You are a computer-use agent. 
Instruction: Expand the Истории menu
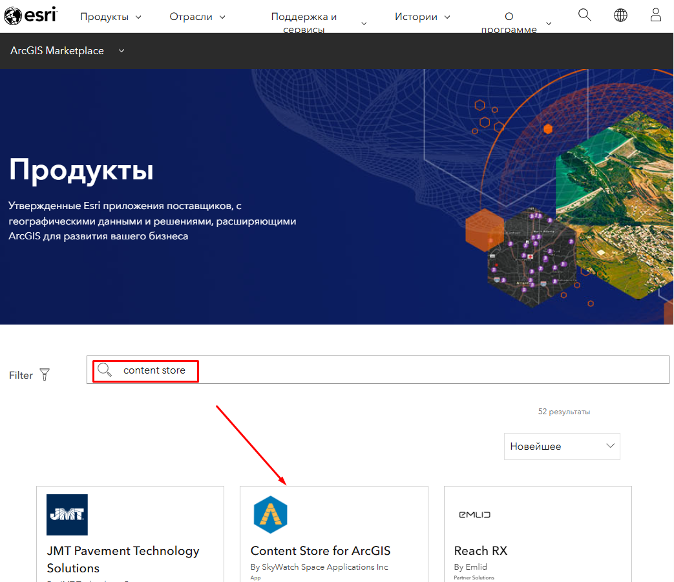422,17
